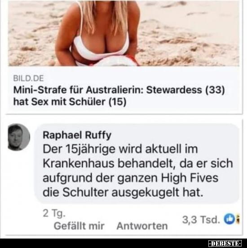Image resolution: width=247 pixels, height=248 pixels.
Task: Click the grey comment bubble background
Action: tap(137, 164)
